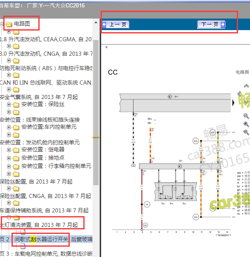250x257 pixels.
Task: Zoom in with the plus magnifier icon
Action: tap(246, 124)
